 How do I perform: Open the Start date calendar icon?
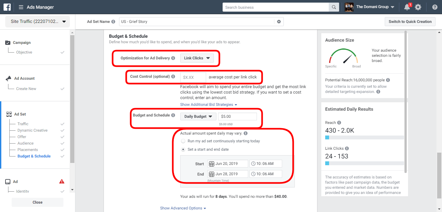point(212,164)
